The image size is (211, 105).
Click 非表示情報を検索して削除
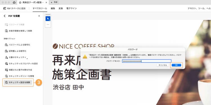(x=19, y=31)
